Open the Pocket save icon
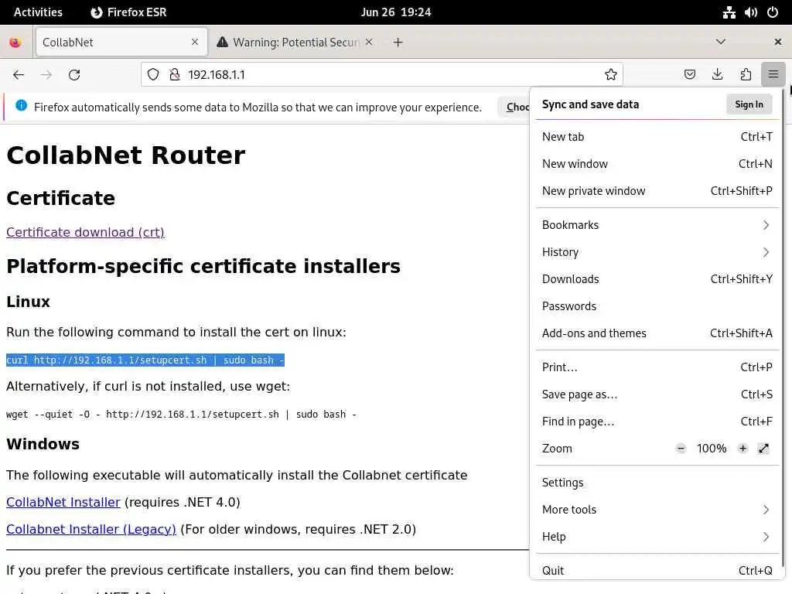This screenshot has height=594, width=792. click(x=689, y=75)
